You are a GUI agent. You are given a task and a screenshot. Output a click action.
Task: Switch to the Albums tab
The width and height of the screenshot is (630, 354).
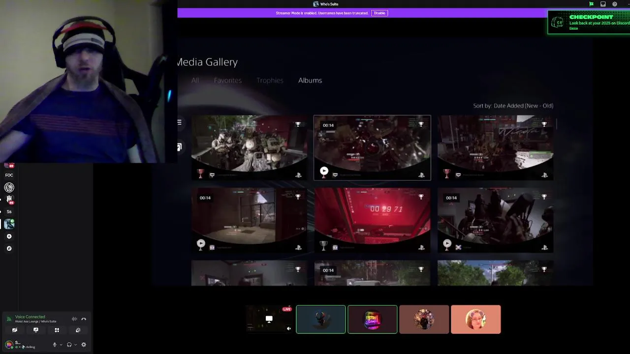[x=310, y=80]
